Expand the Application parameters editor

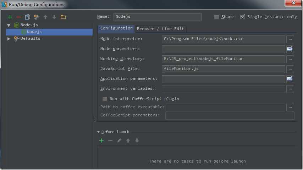click(290, 79)
